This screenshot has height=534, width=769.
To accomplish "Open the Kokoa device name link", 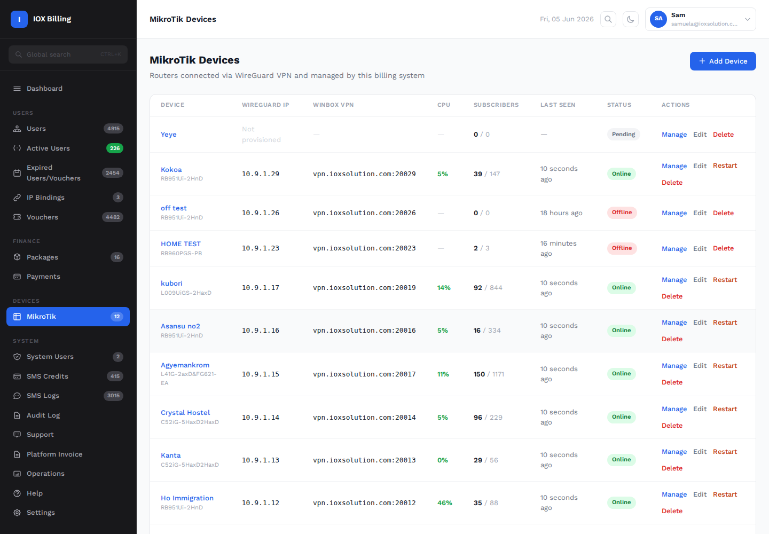I will 171,170.
